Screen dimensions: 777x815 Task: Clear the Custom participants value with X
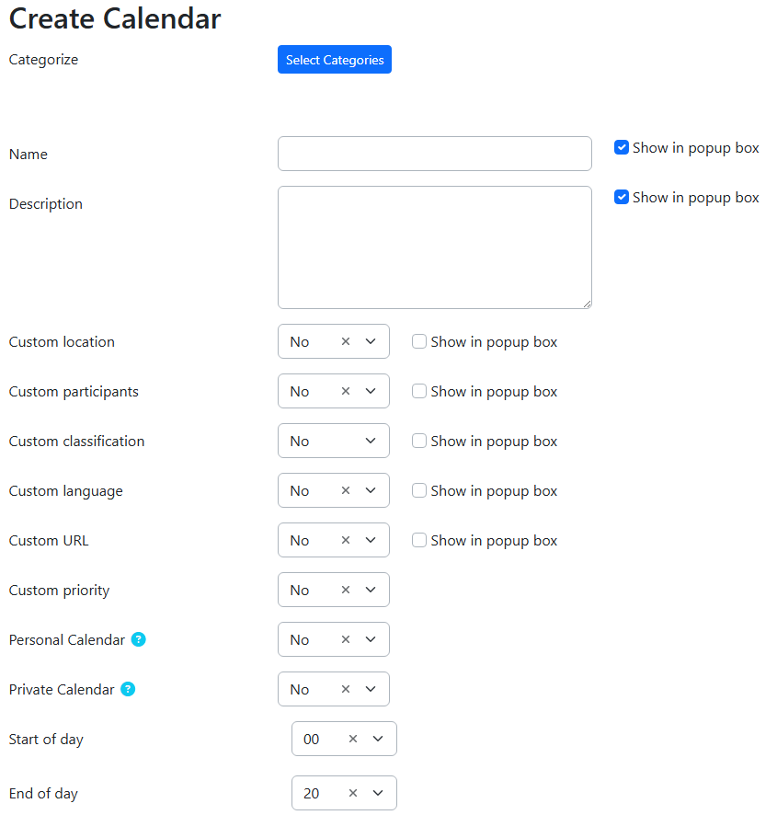pos(346,391)
